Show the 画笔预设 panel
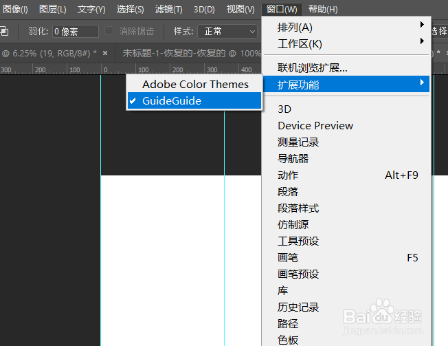 [x=346, y=274]
